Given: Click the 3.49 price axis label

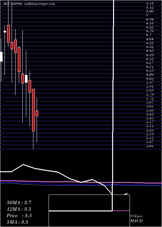Looking at the screenshot, I should pos(150,114).
